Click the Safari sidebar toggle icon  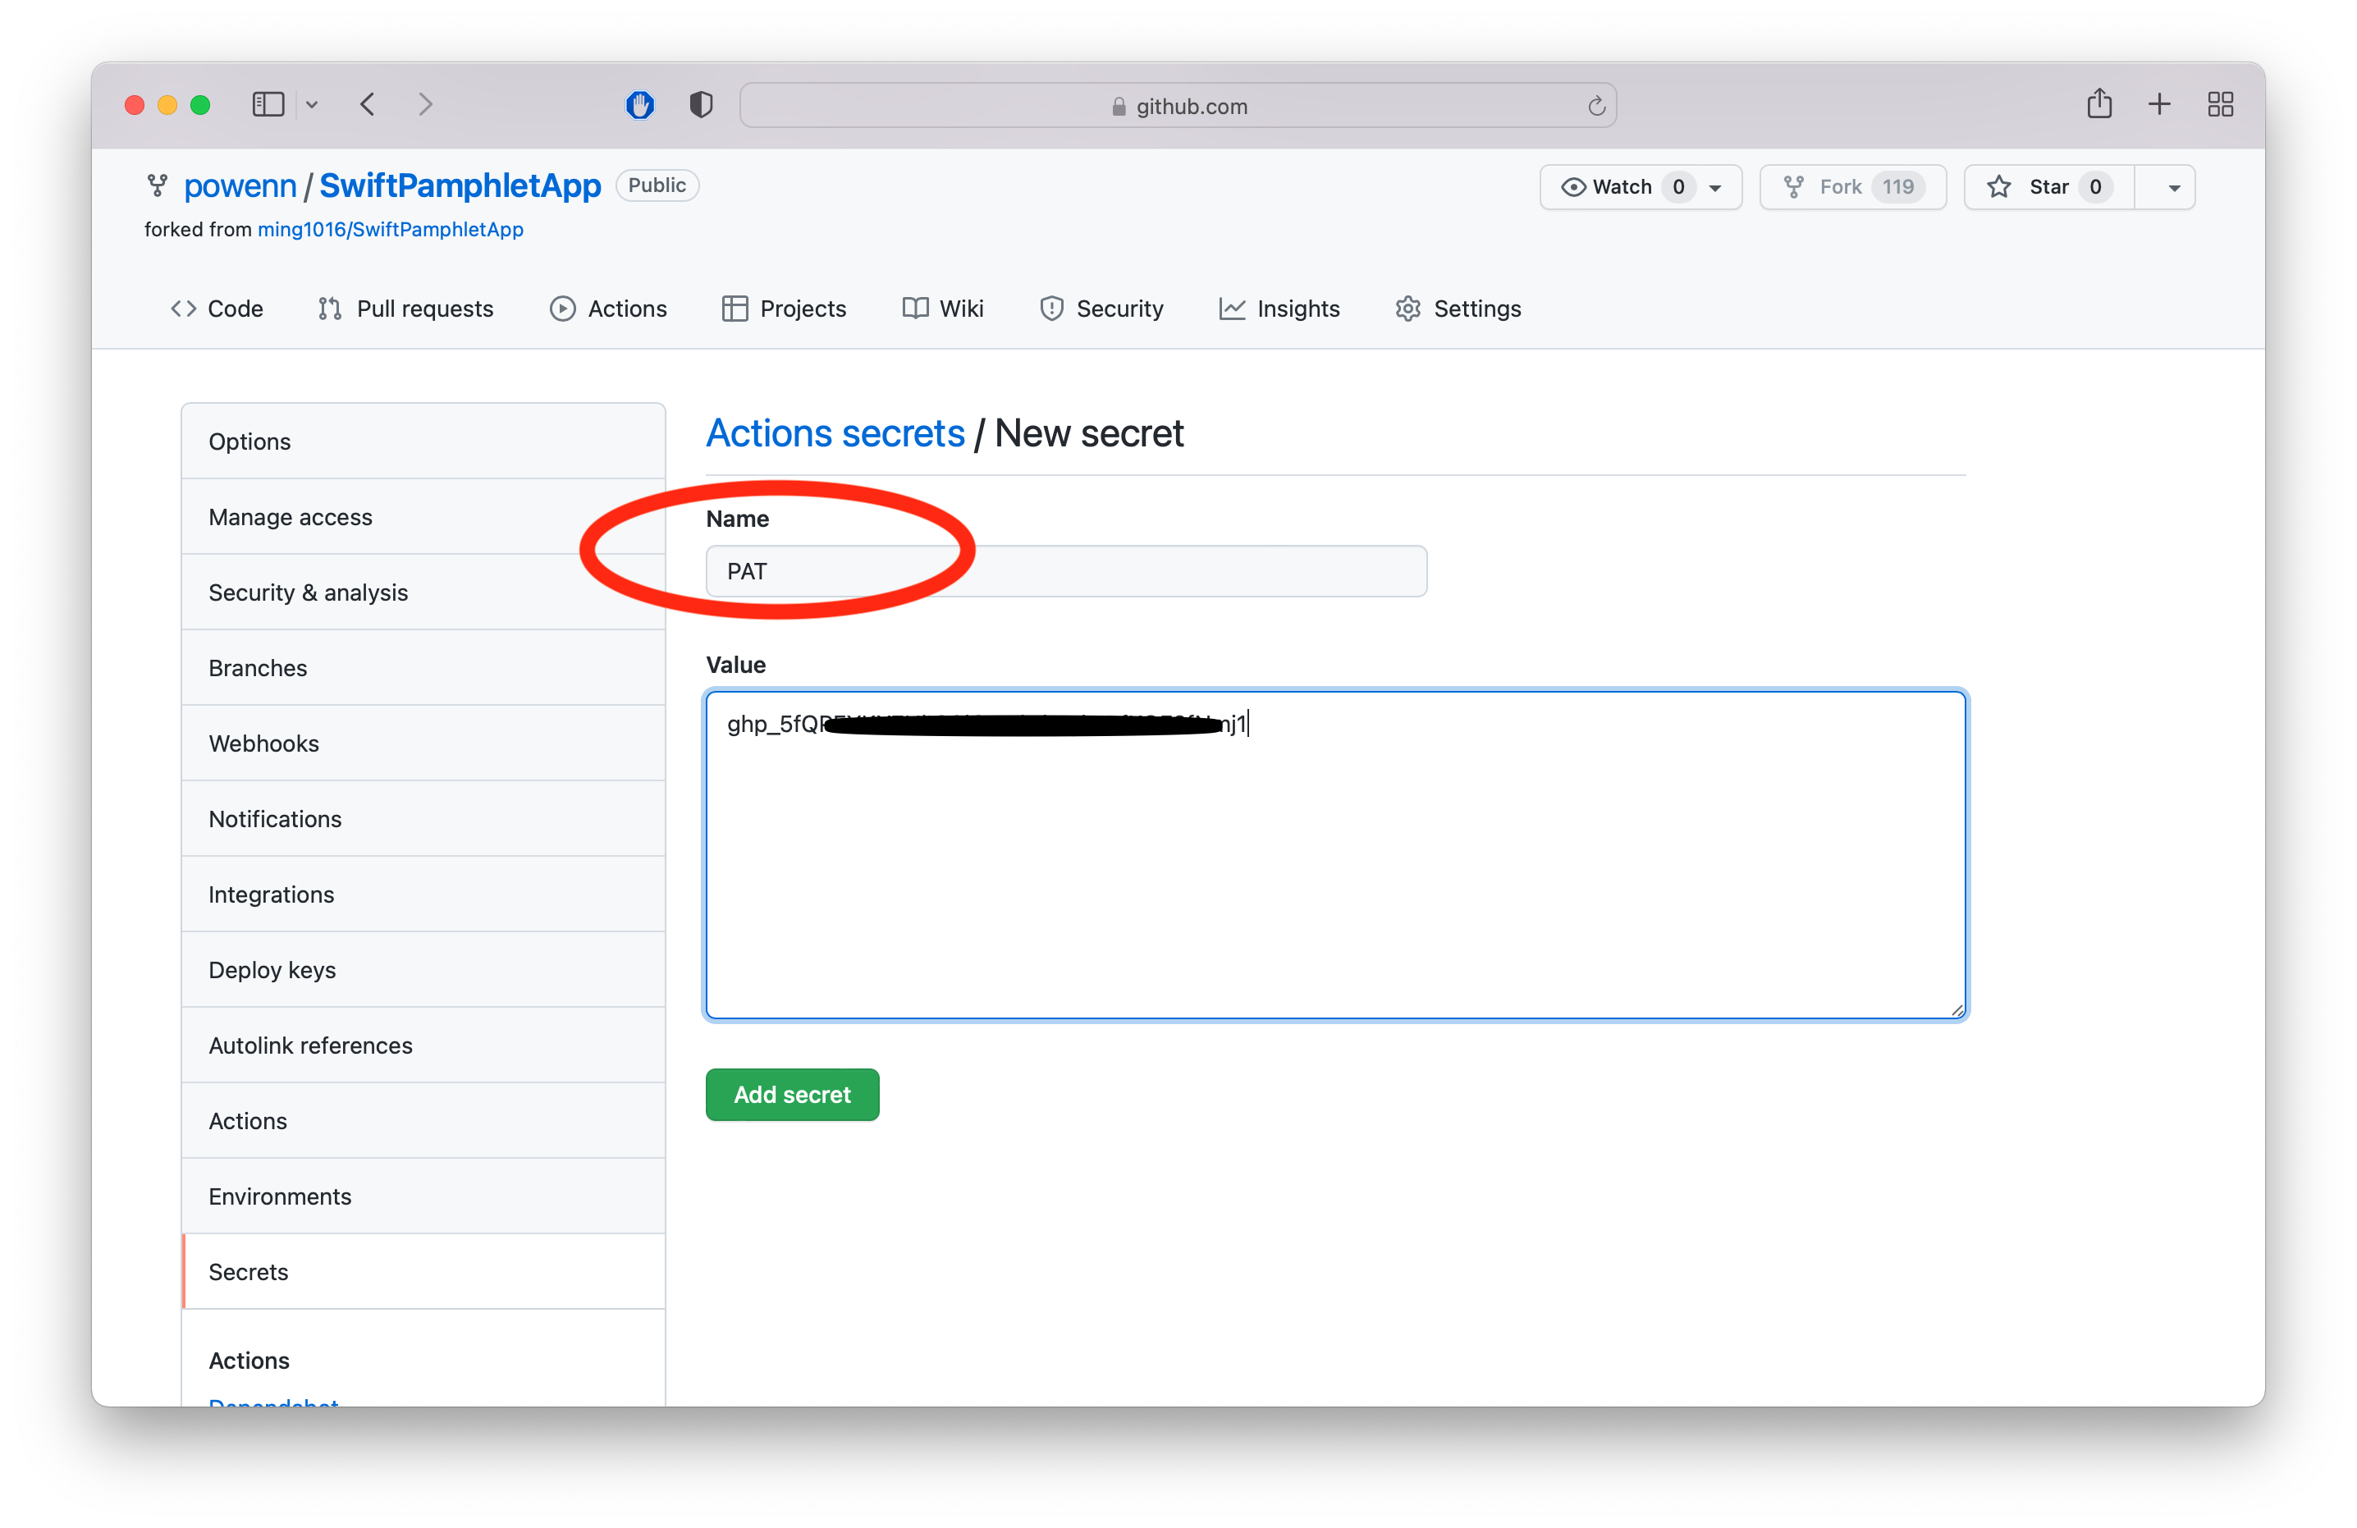point(268,104)
